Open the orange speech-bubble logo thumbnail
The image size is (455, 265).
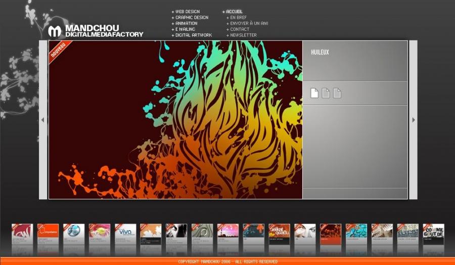pyautogui.click(x=48, y=234)
